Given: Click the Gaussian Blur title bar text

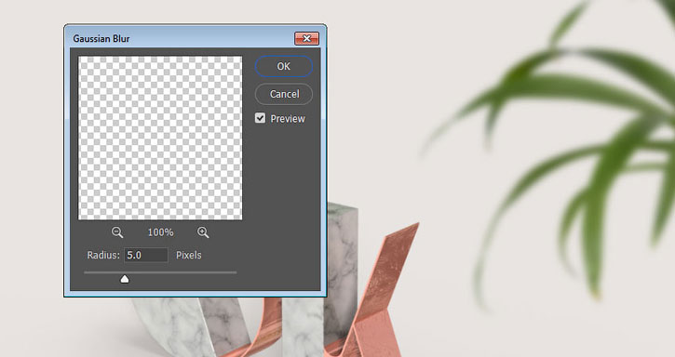Looking at the screenshot, I should pyautogui.click(x=101, y=39).
